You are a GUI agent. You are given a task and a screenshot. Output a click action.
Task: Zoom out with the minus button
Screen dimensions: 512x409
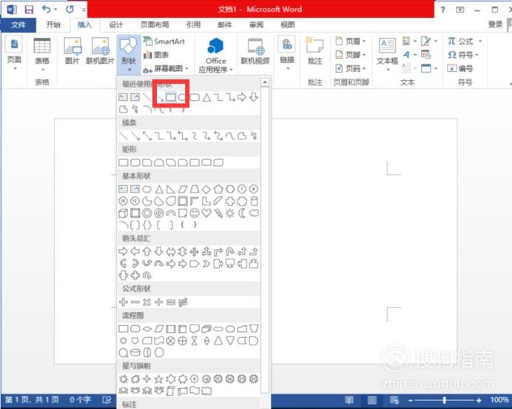(x=411, y=400)
